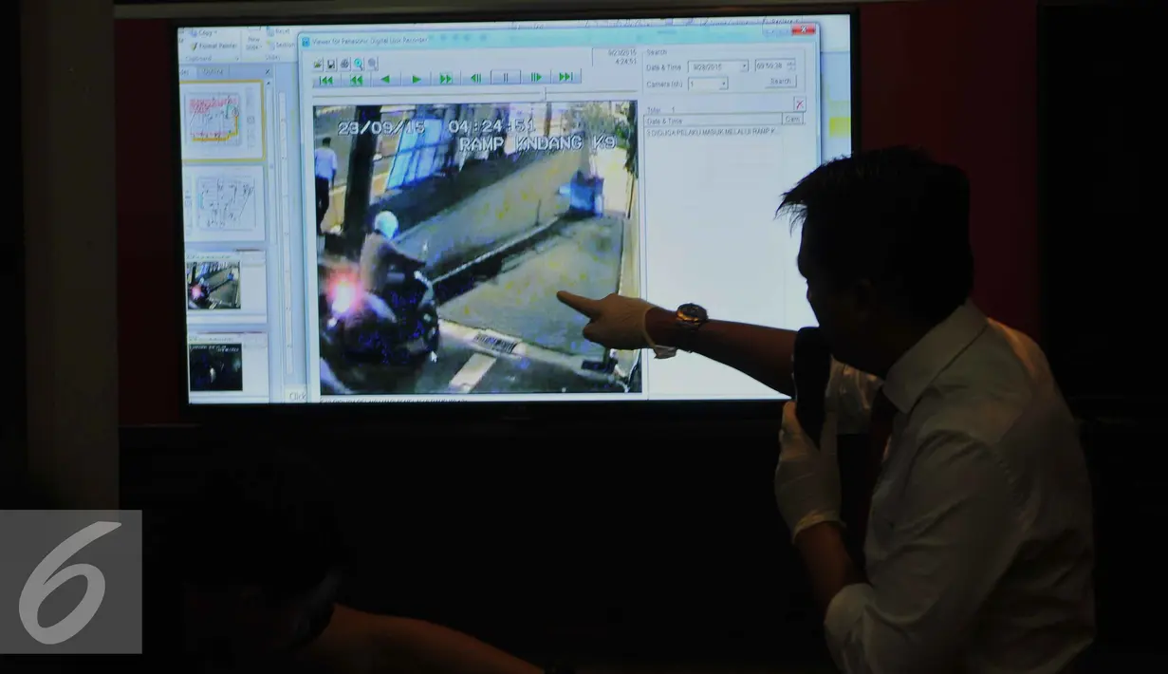Image resolution: width=1168 pixels, height=674 pixels.
Task: Click the CCTV video playback frame
Action: pos(476,247)
